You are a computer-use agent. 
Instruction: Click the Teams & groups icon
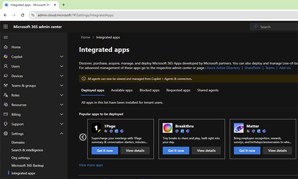coord(6,86)
